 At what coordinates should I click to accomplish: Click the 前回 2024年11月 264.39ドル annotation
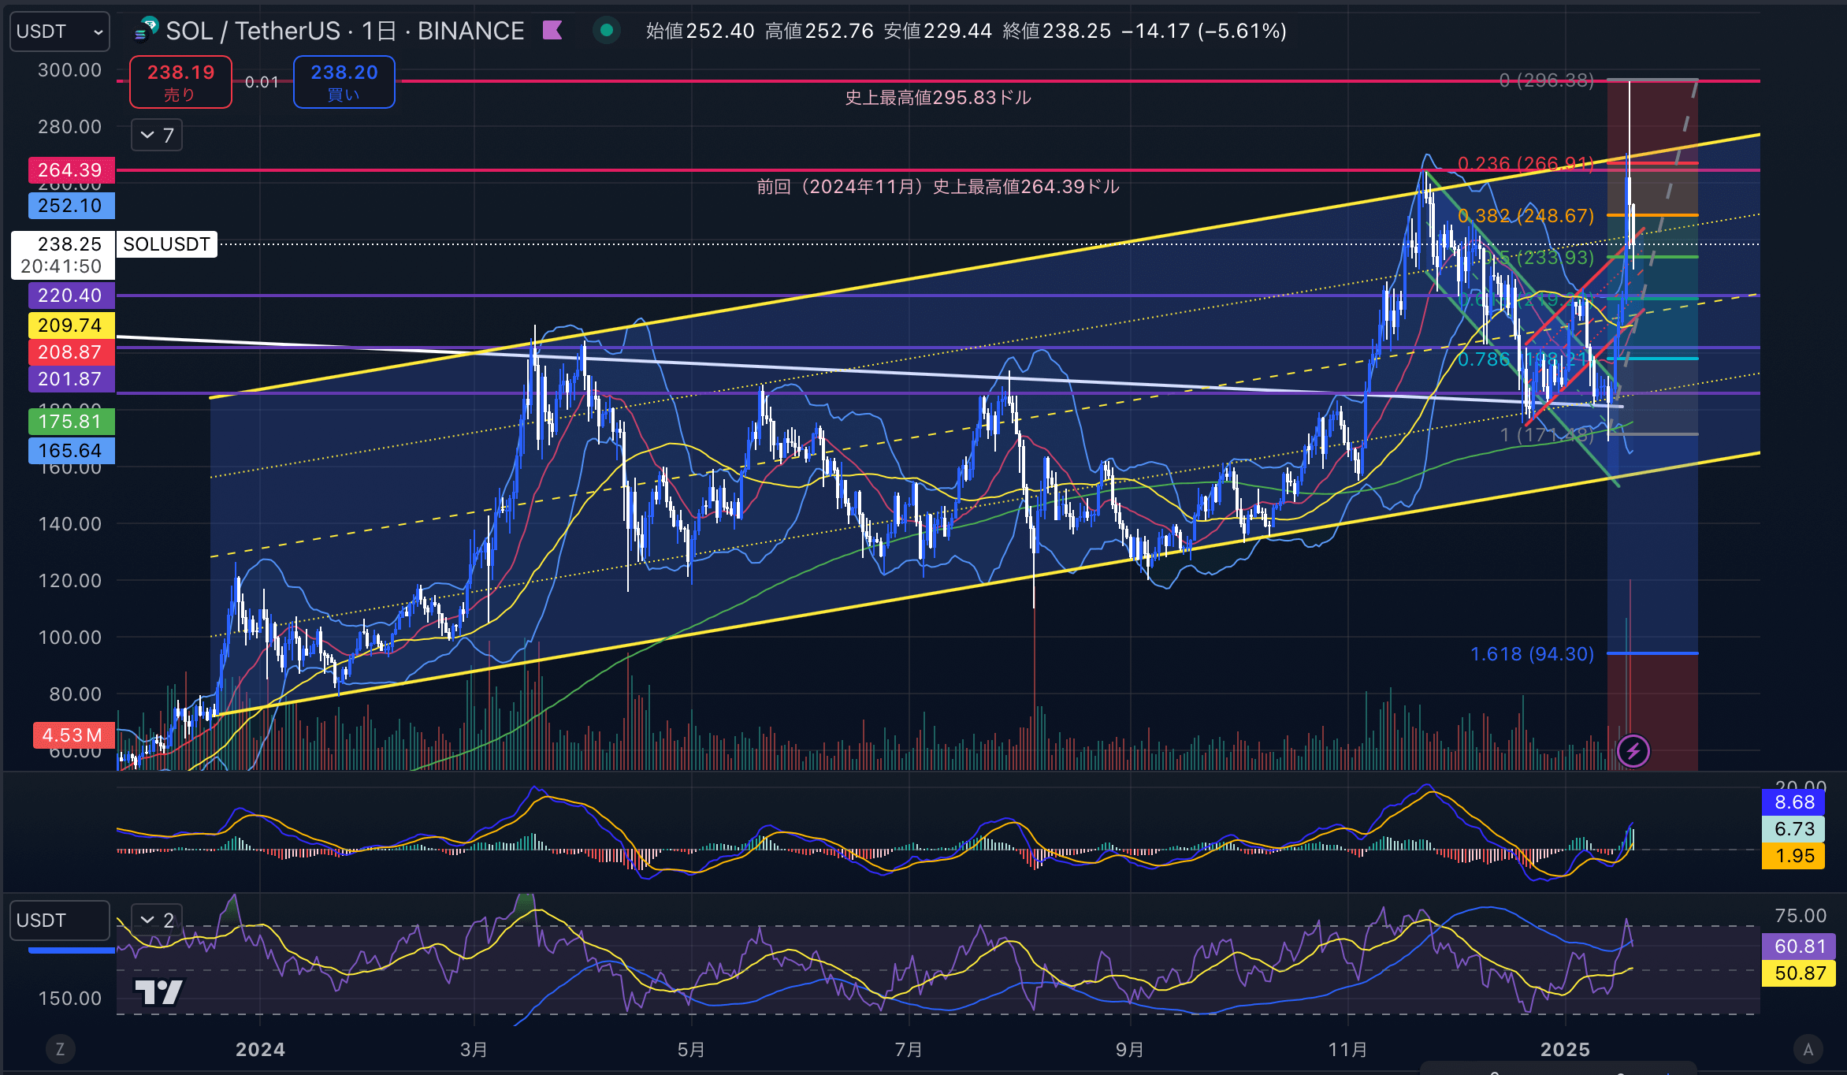click(938, 187)
